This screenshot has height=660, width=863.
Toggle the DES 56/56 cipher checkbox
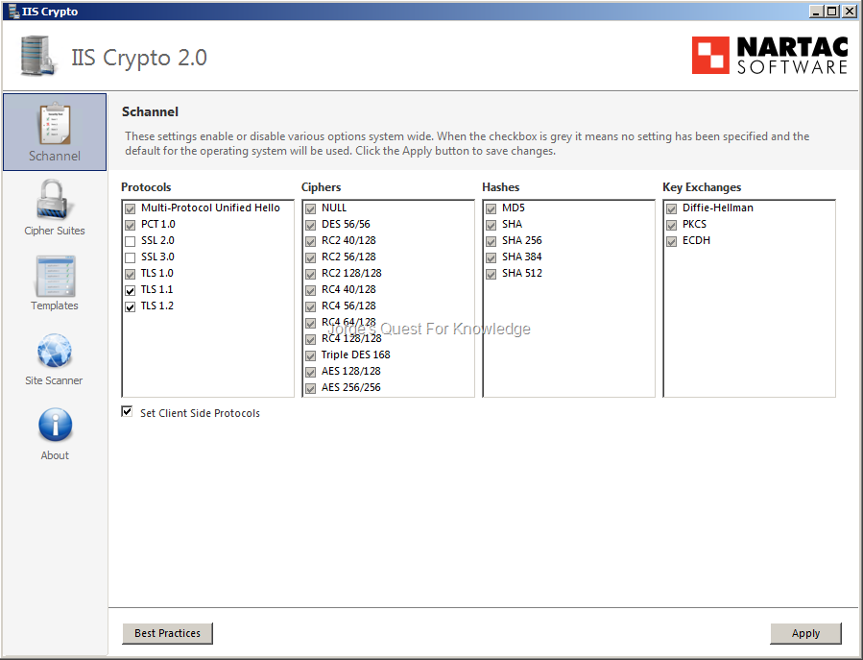[x=310, y=226]
